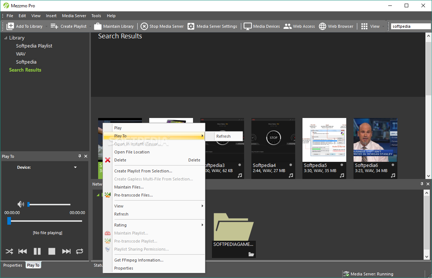
Task: Open the SOFTPEDIAGAME folder
Action: [x=234, y=235]
